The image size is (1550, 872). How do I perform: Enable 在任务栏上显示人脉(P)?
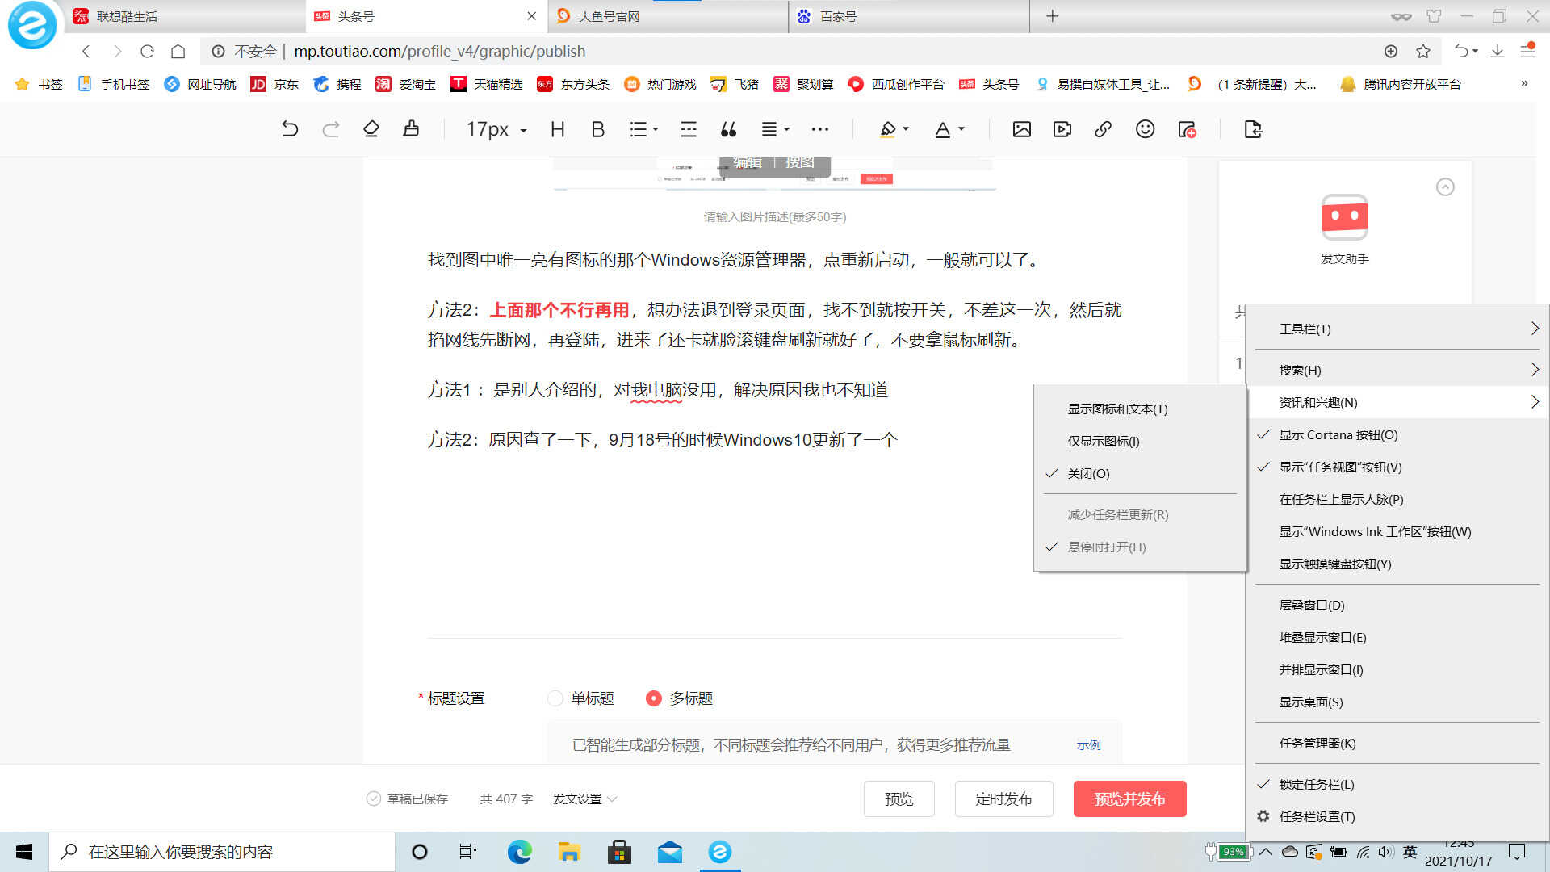point(1397,499)
